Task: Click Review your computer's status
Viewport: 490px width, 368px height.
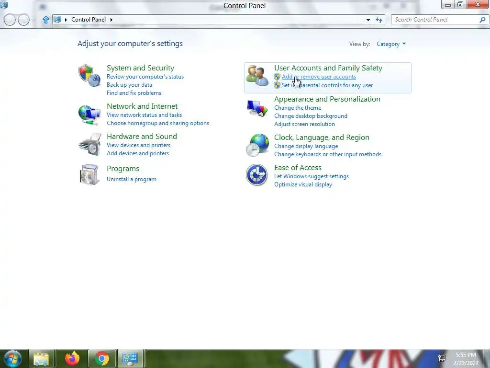Action: (x=145, y=77)
